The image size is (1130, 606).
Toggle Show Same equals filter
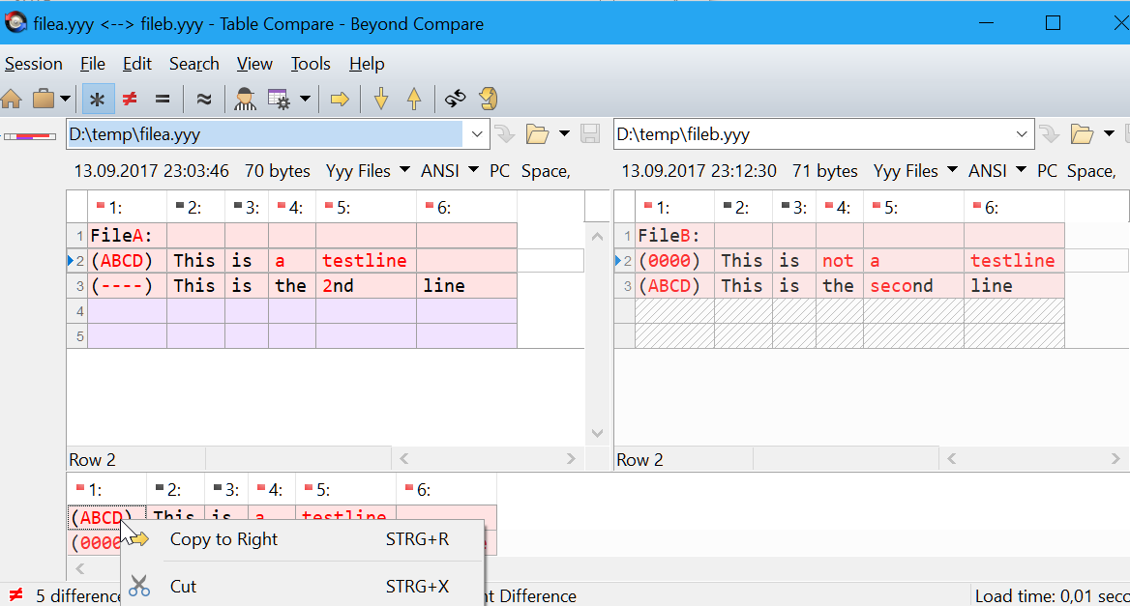coord(163,99)
